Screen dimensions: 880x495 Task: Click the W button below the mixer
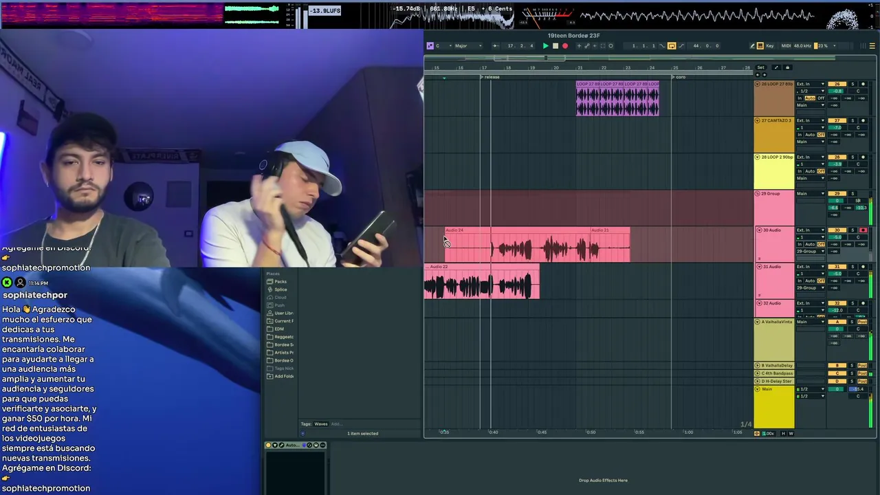791,434
